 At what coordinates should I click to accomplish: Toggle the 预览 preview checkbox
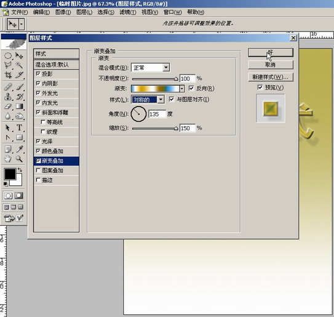coord(260,87)
